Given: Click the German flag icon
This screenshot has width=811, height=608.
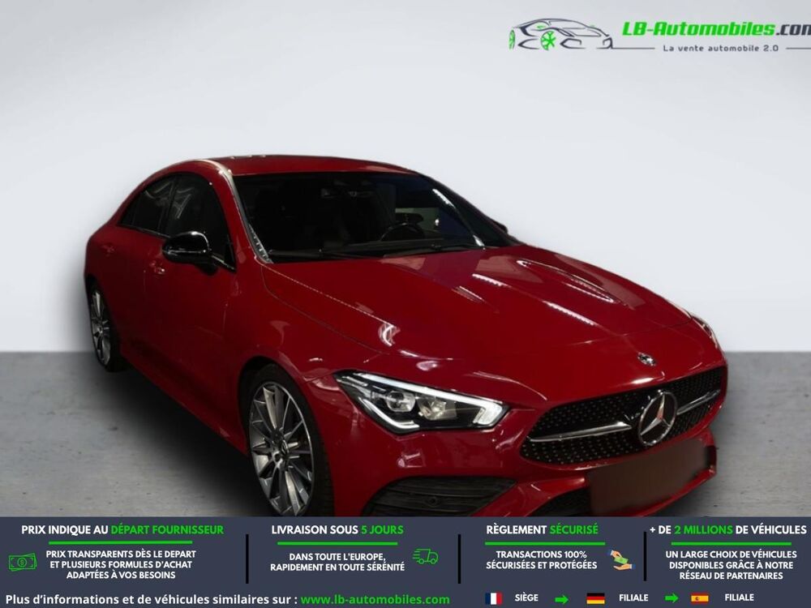Looking at the screenshot, I should (x=595, y=599).
